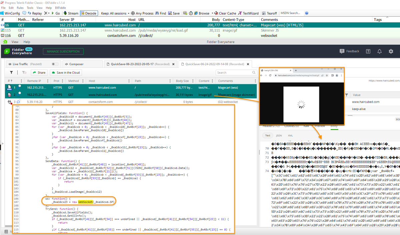The image size is (400, 235).
Task: Toggle the Stream mode button
Action: [x=70, y=13]
